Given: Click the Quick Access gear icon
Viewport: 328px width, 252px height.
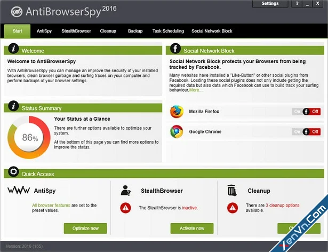Looking at the screenshot, I should 13,172.
